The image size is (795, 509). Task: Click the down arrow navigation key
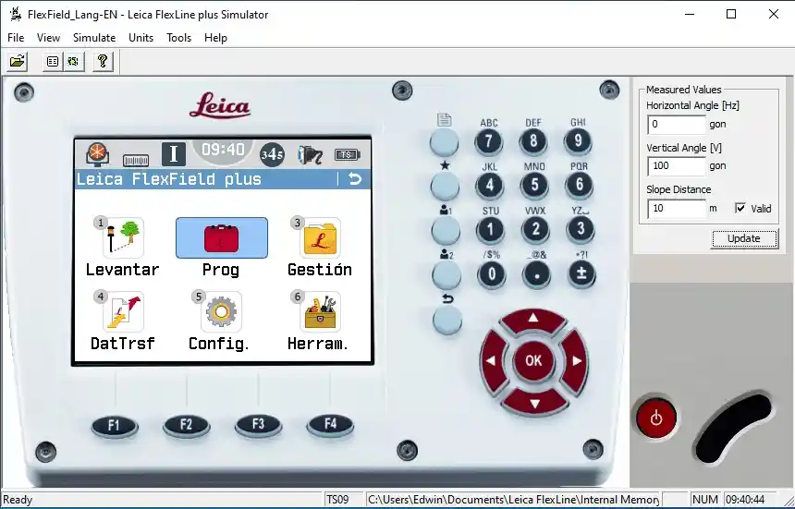[534, 403]
